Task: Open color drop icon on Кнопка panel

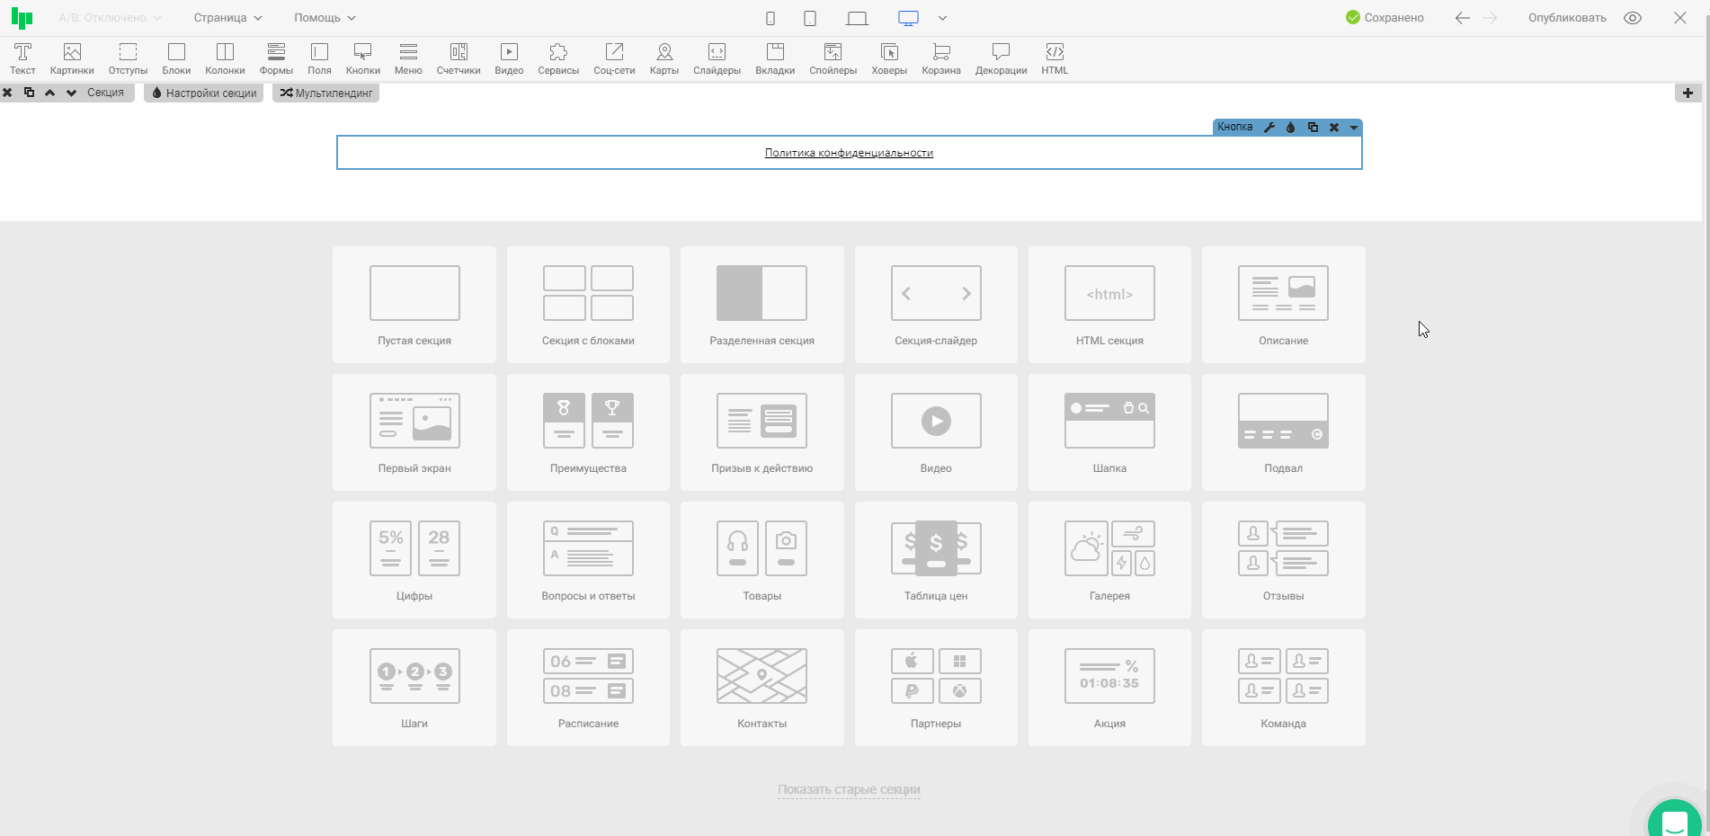Action: click(x=1291, y=128)
